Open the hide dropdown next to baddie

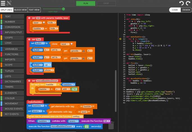pyautogui.click(x=54, y=28)
